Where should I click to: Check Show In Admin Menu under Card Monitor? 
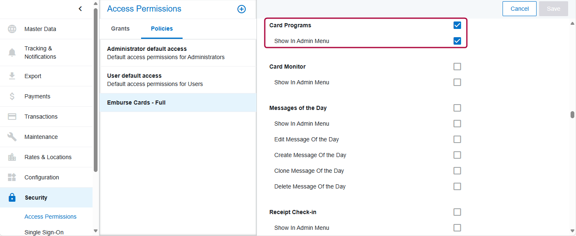[x=457, y=82]
